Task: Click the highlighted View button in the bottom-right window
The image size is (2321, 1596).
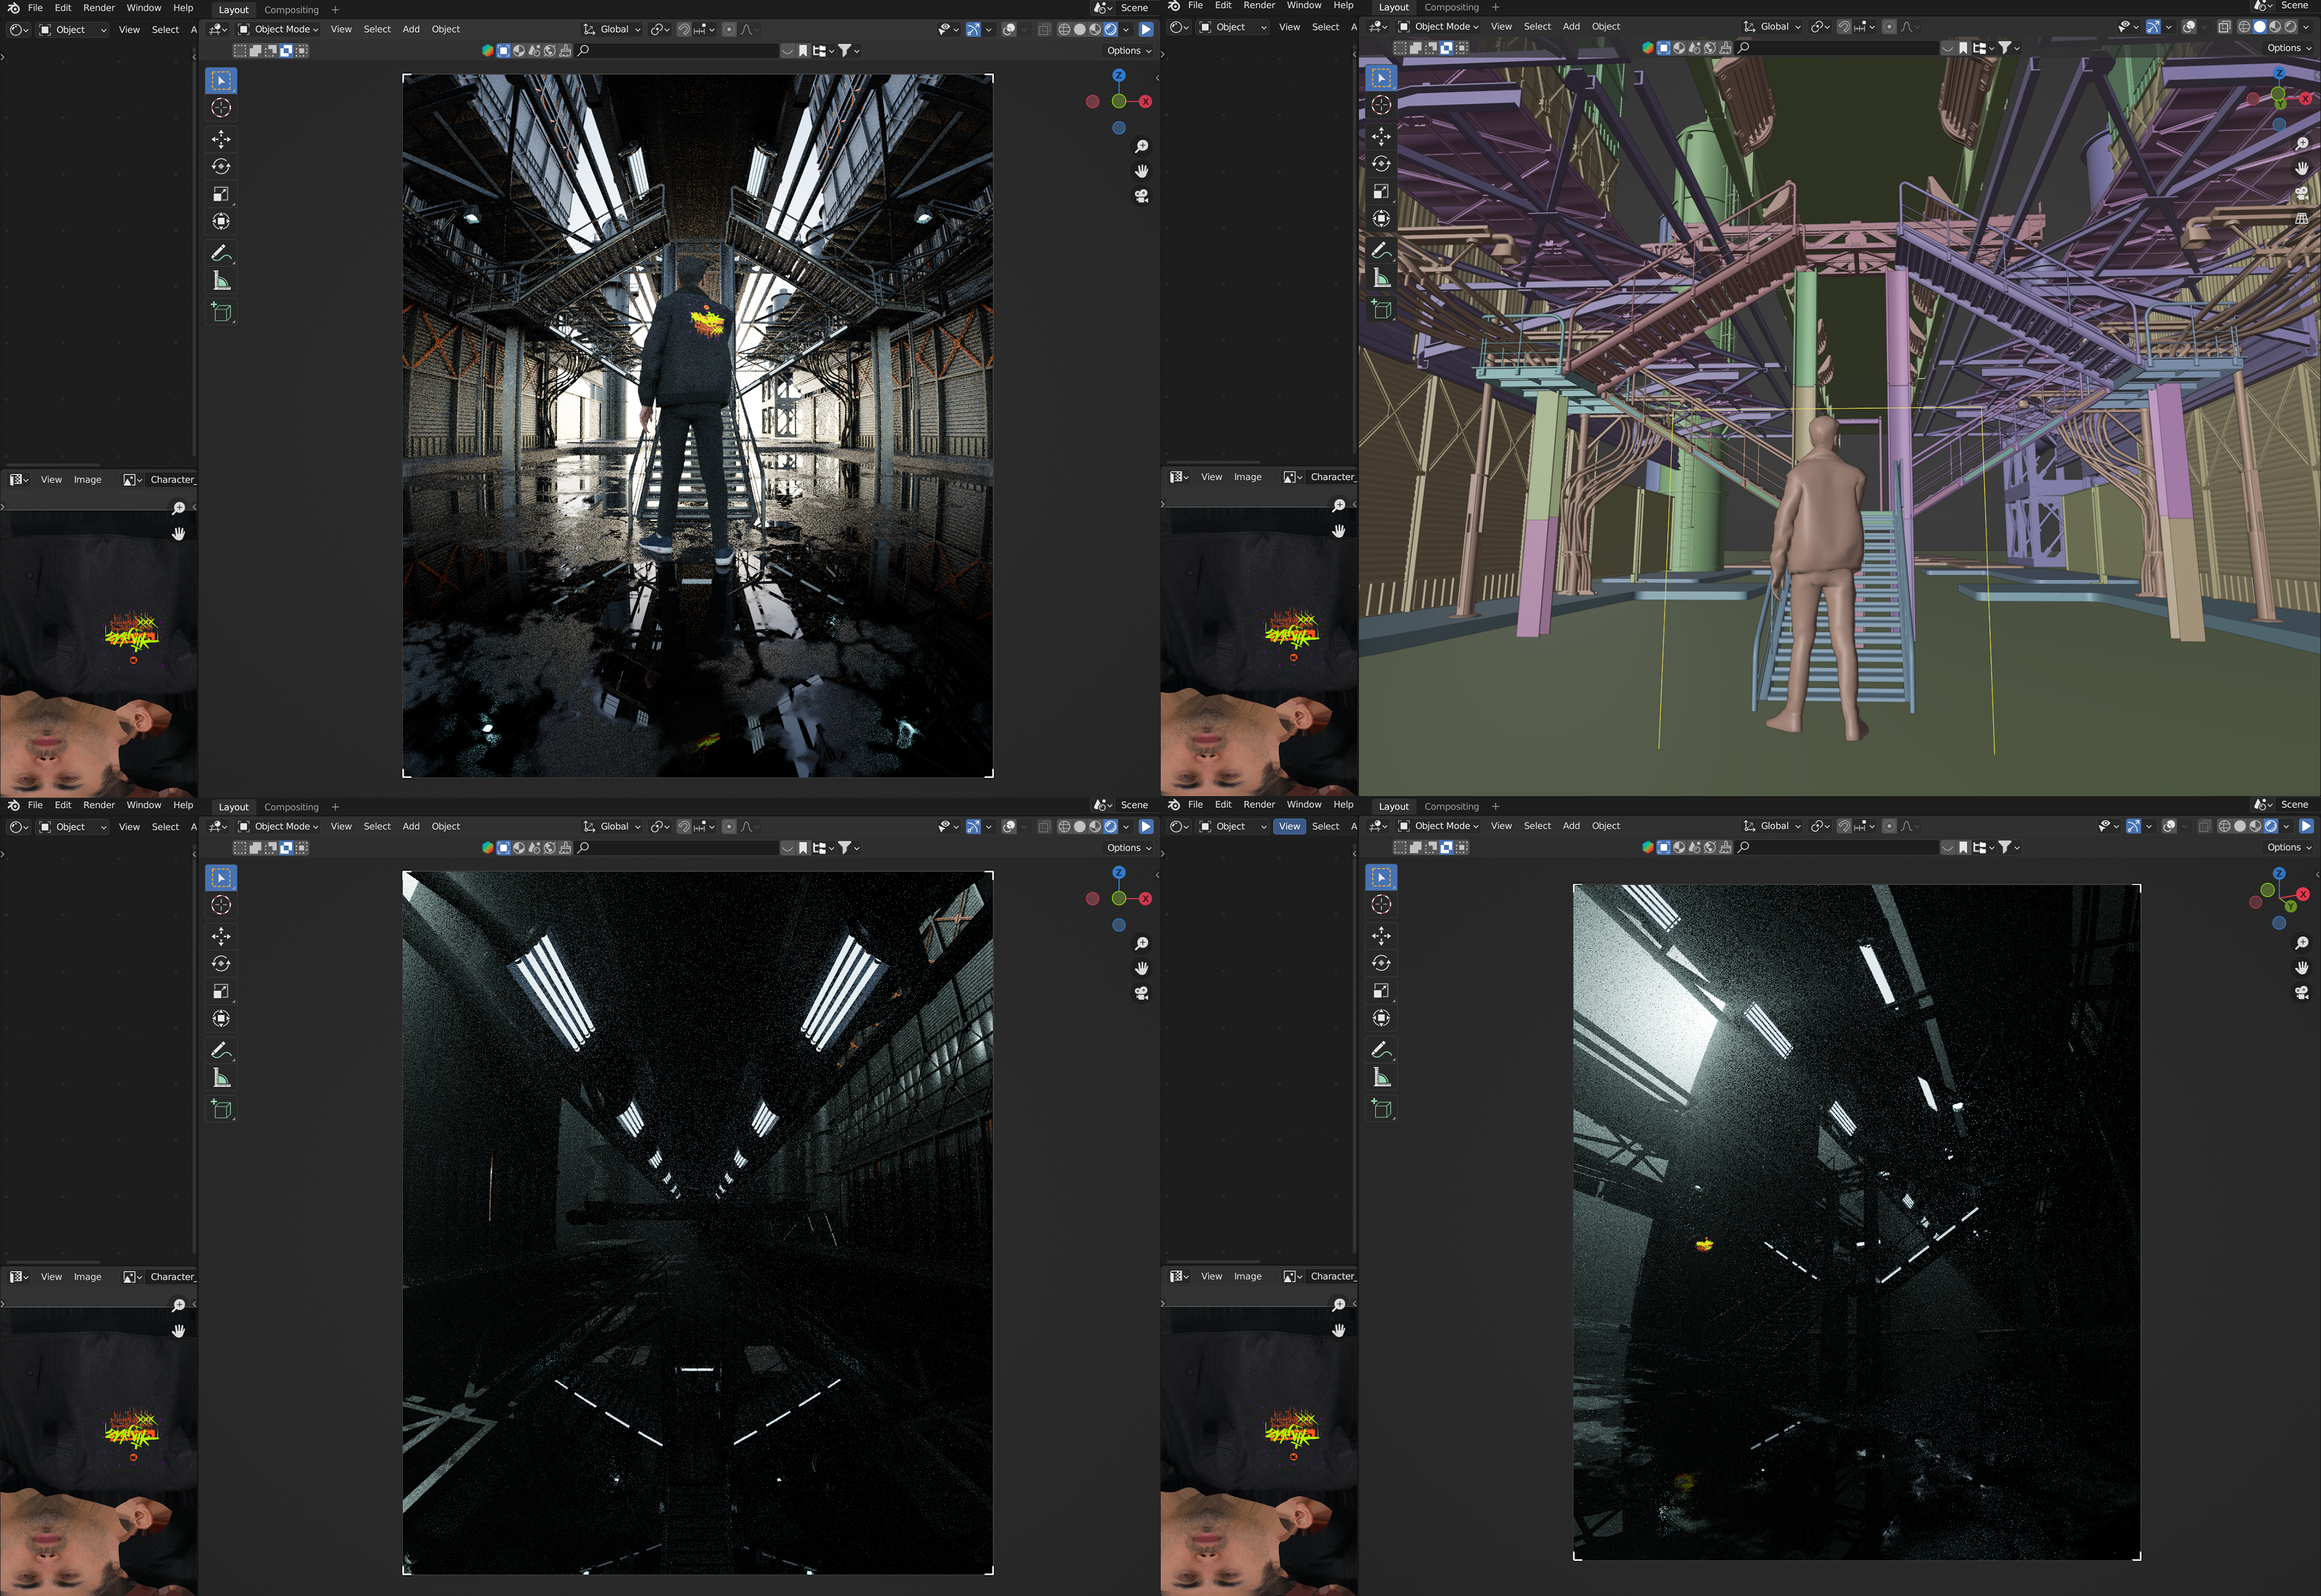Action: coord(1289,826)
